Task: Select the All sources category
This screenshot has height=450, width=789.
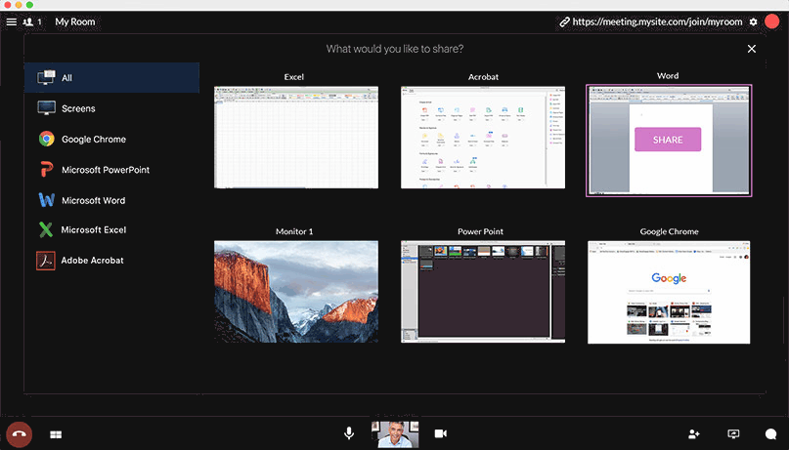Action: click(111, 78)
